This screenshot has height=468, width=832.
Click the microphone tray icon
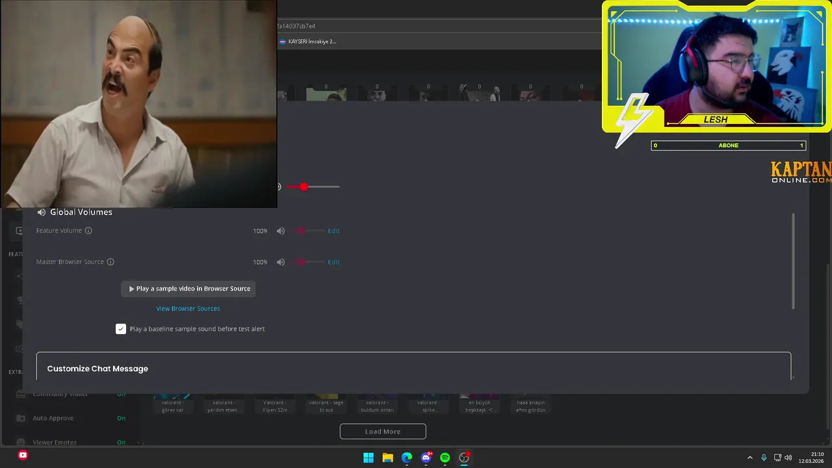[764, 458]
